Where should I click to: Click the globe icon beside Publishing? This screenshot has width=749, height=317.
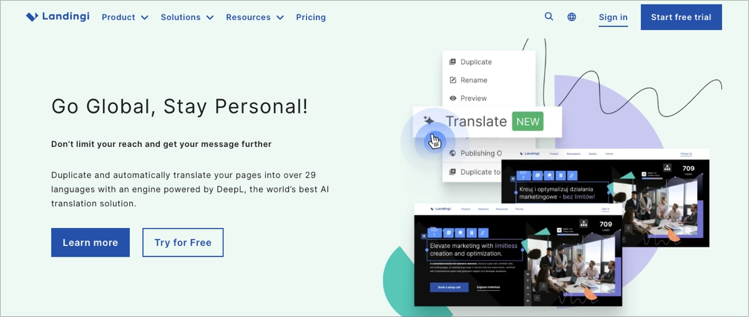453,153
